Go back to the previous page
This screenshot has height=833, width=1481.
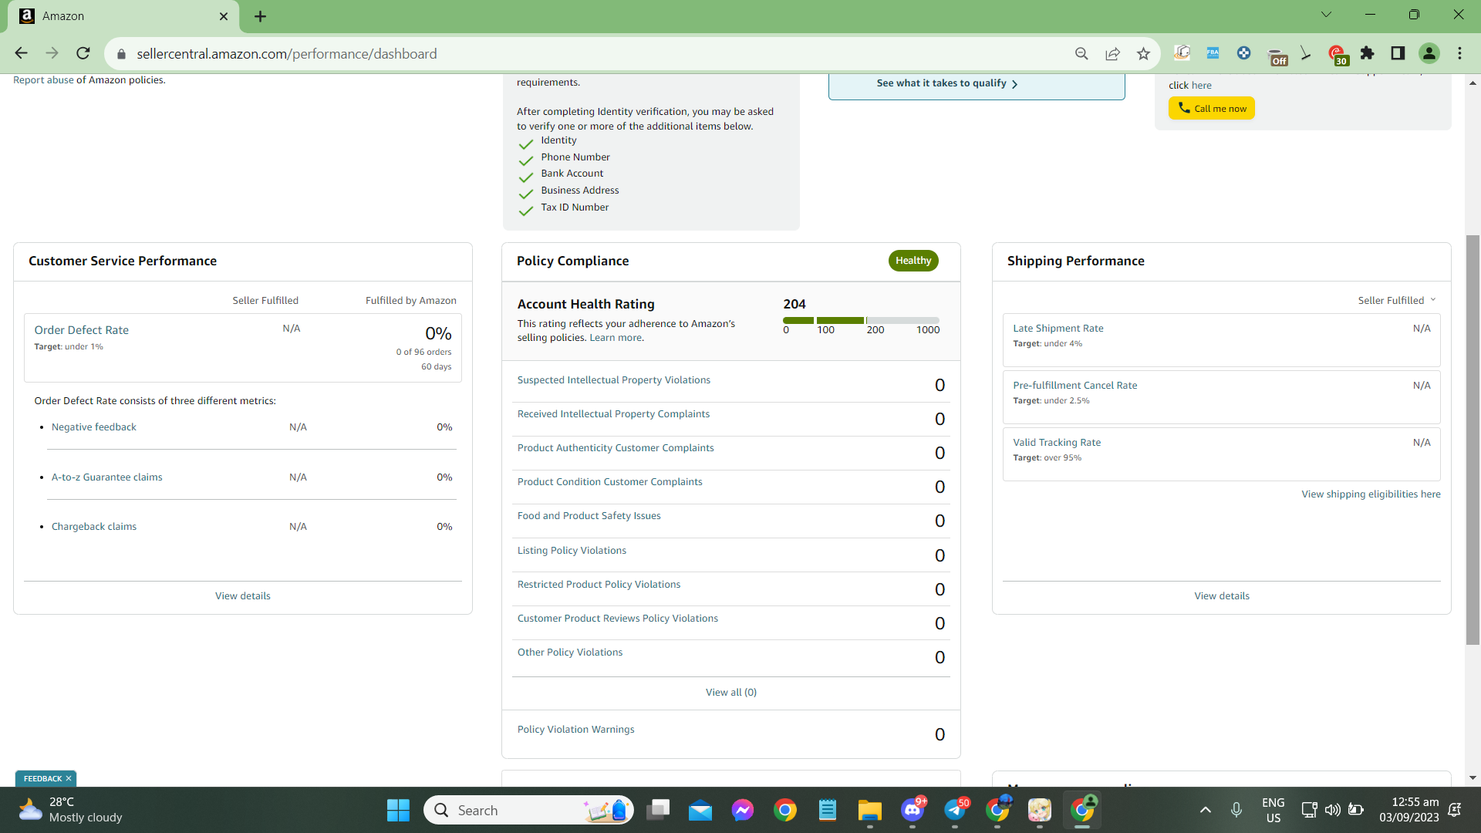click(x=21, y=53)
